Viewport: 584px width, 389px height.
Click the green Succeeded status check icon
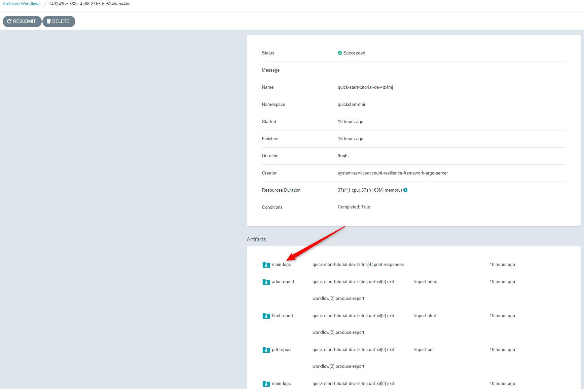[x=340, y=53]
